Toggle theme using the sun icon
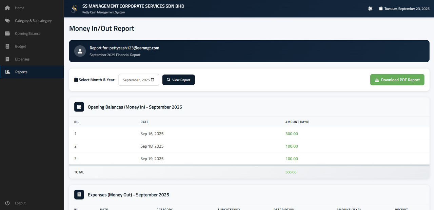Viewport: 434px width, 210px height. pos(370,9)
